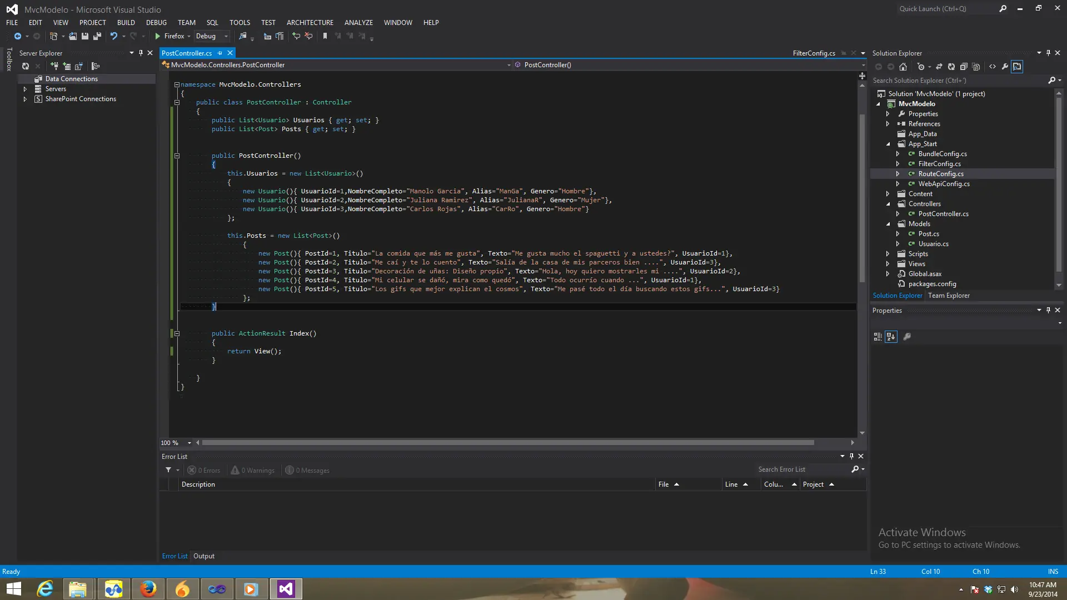The image size is (1067, 600).
Task: Open the Firefox browser target dropdown
Action: [189, 36]
